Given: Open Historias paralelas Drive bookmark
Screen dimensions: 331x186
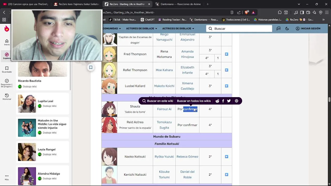Looking at the screenshot, I should coord(268,20).
